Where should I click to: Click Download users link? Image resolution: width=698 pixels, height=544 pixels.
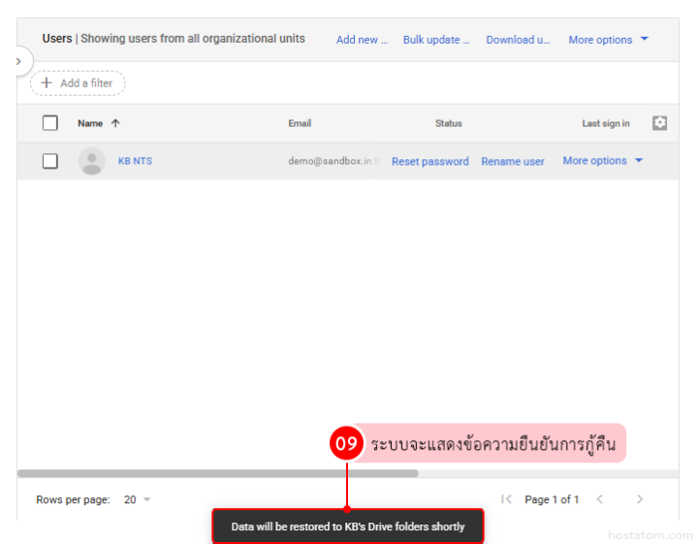pyautogui.click(x=518, y=40)
